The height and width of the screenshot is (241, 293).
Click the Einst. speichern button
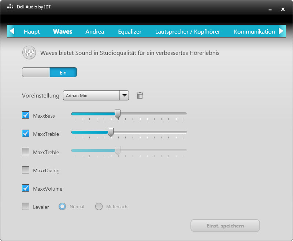225,226
